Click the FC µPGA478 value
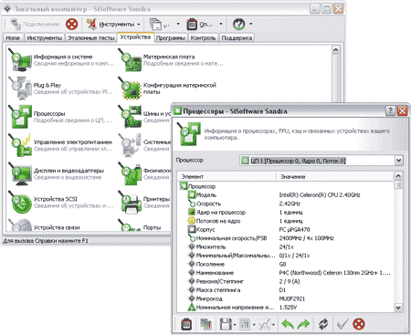Image resolution: width=411 pixels, height=335 pixels. 294,229
